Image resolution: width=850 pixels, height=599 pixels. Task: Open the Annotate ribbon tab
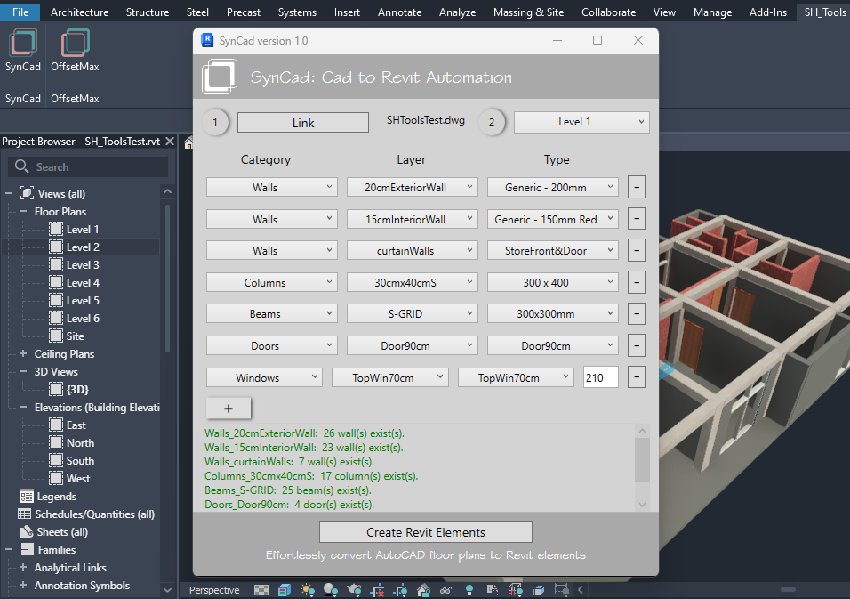click(x=399, y=12)
